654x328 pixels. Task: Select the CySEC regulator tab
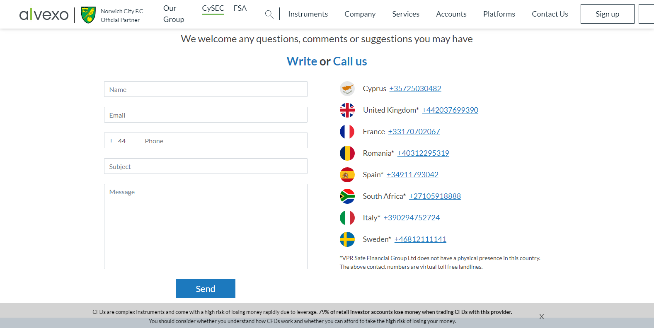click(213, 9)
